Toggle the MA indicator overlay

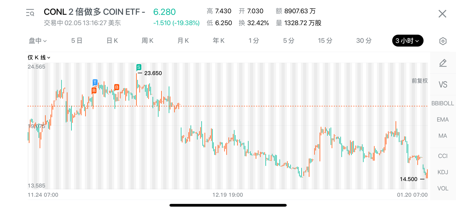point(443,136)
